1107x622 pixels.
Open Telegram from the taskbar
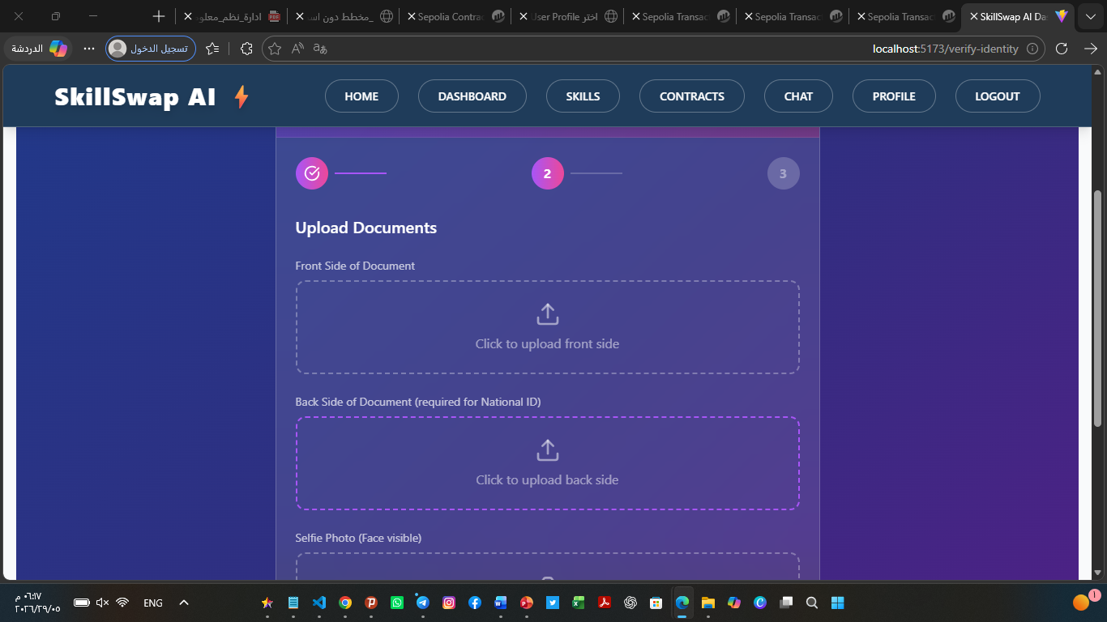[423, 603]
